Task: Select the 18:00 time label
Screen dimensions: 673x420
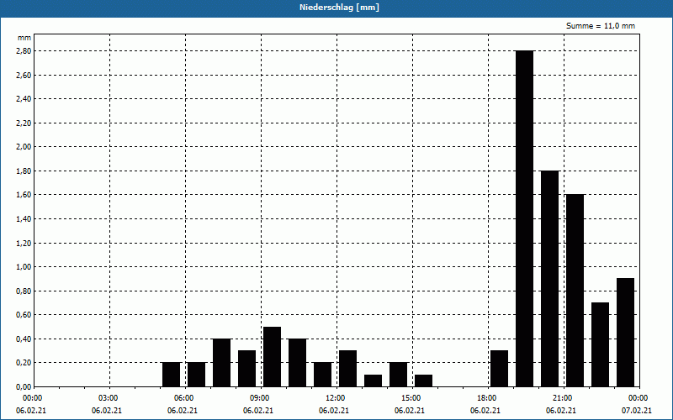Action: 487,398
